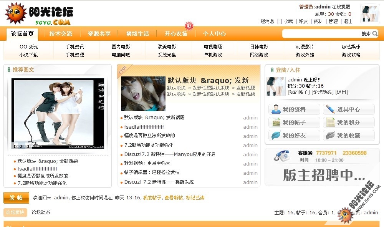Click [我的帖子] in login panel
The width and height of the screenshot is (384, 227).
(299, 92)
